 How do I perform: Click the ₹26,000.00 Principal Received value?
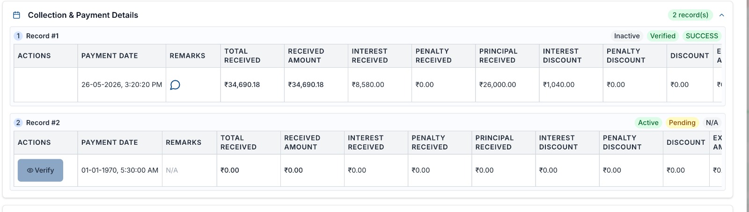498,85
